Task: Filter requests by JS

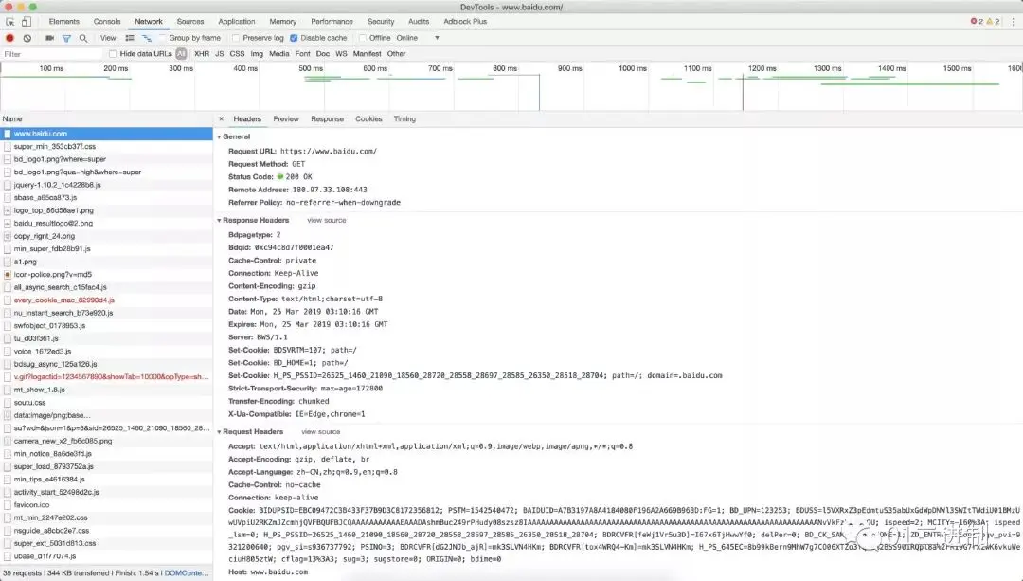Action: 219,53
